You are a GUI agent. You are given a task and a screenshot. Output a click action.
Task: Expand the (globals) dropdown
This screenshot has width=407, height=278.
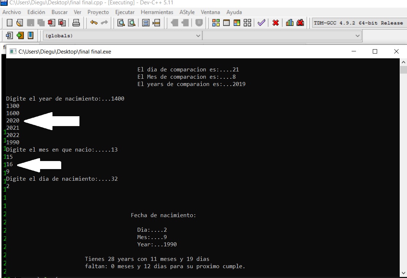122,36
